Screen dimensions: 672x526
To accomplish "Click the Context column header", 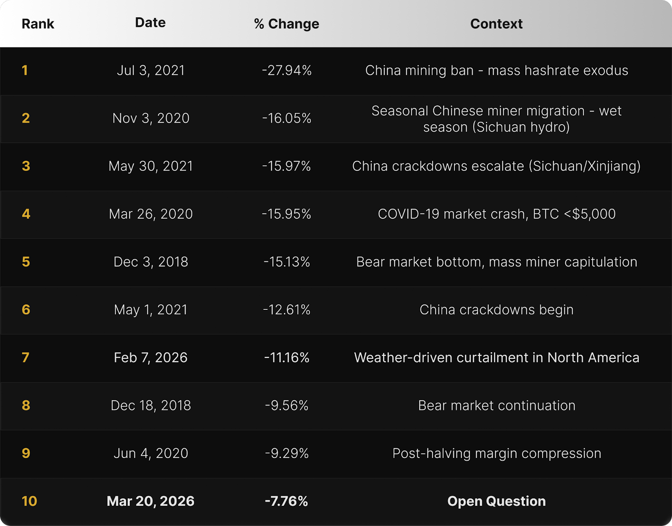I will (x=496, y=24).
